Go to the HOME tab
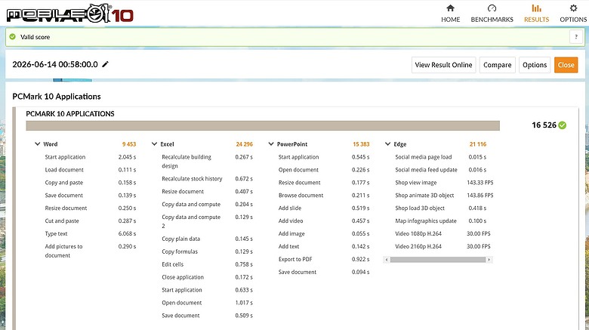Image resolution: width=589 pixels, height=330 pixels. click(x=450, y=14)
